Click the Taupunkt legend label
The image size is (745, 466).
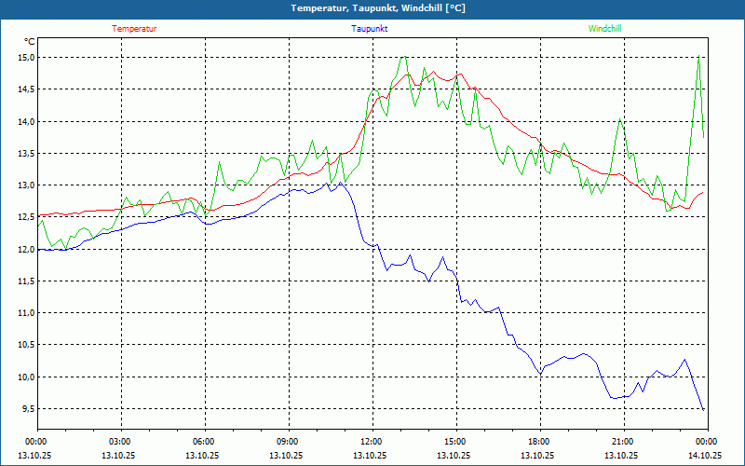click(x=369, y=29)
